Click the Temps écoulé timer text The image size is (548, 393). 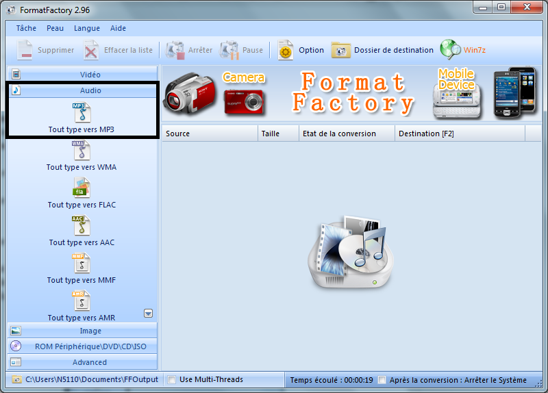click(332, 380)
